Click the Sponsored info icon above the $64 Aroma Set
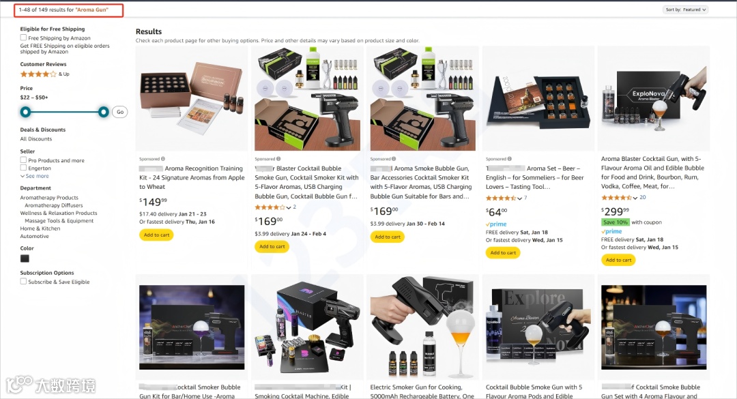737x399 pixels. 510,159
